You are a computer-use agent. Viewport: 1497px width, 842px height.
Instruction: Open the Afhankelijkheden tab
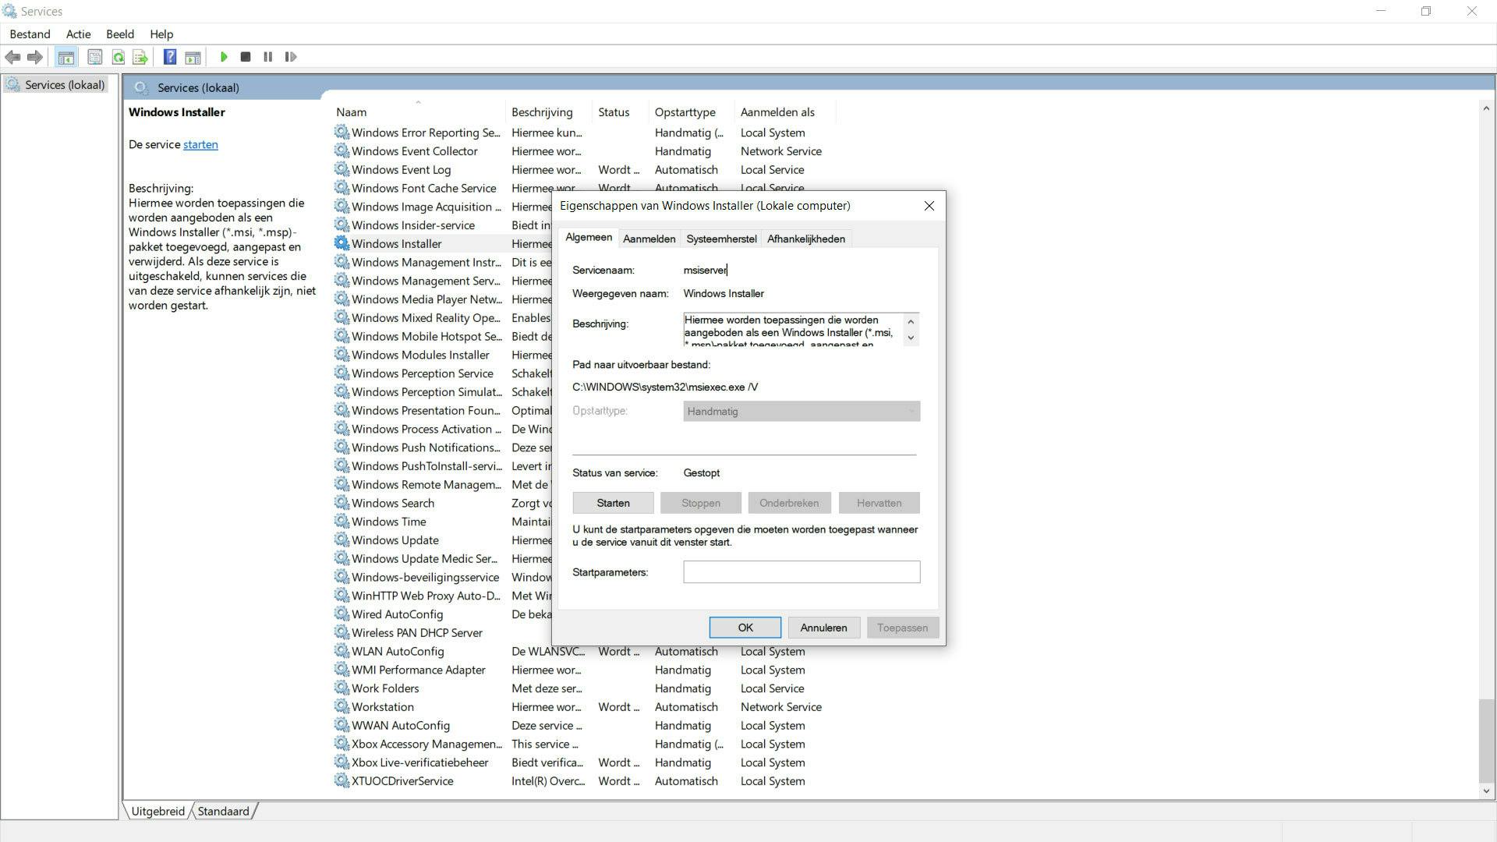pos(805,239)
